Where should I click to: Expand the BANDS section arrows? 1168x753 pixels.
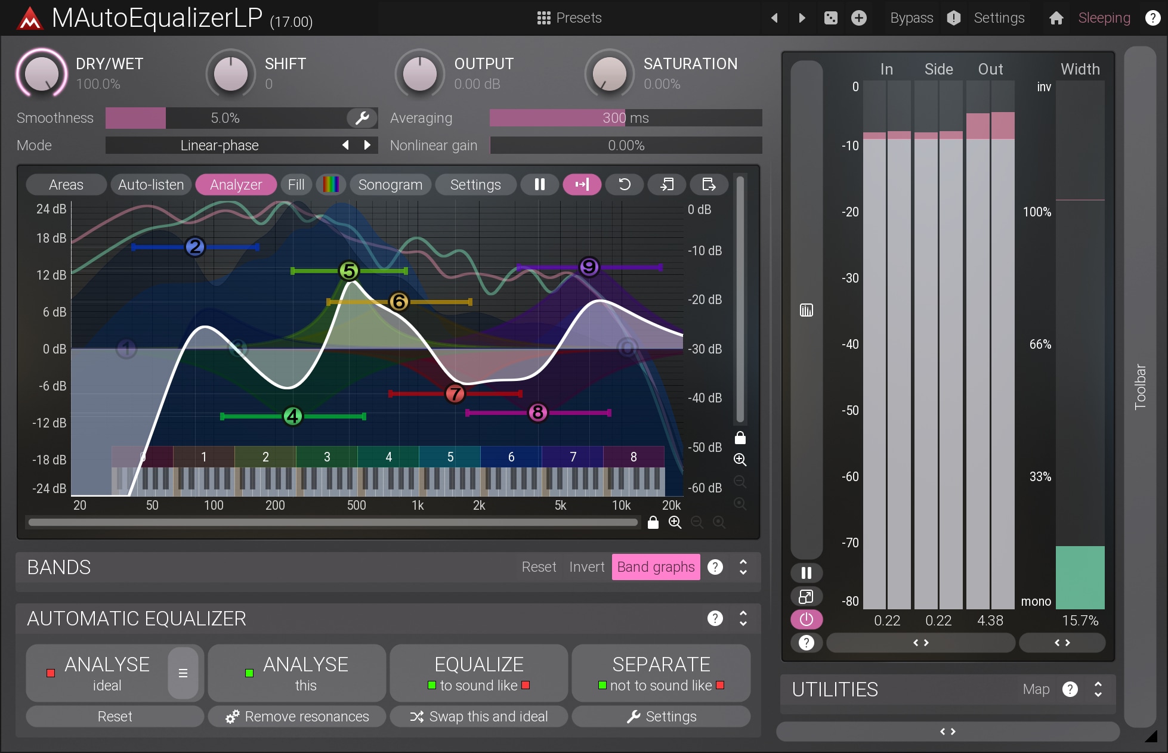tap(743, 567)
